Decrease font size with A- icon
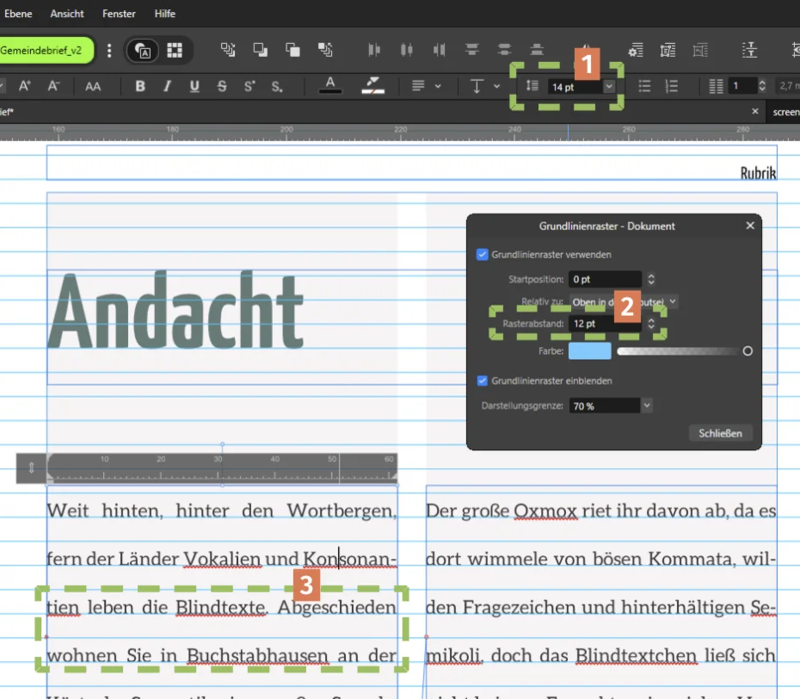 [53, 86]
